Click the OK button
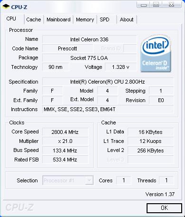185x217 pixels. coord(164,208)
